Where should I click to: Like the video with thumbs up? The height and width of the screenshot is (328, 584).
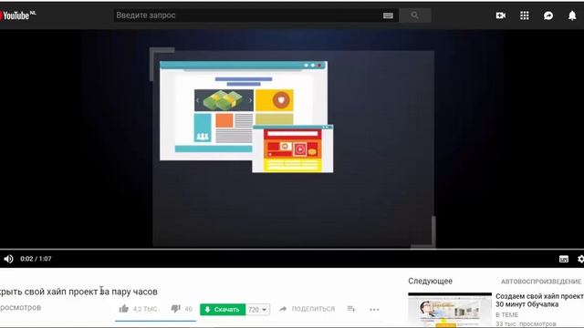coord(124,308)
